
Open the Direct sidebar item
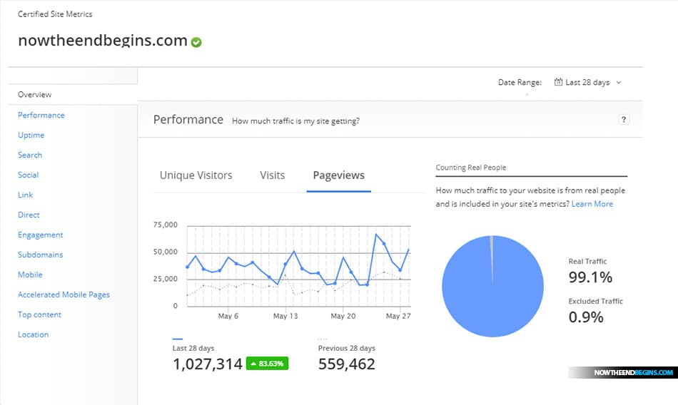29,215
